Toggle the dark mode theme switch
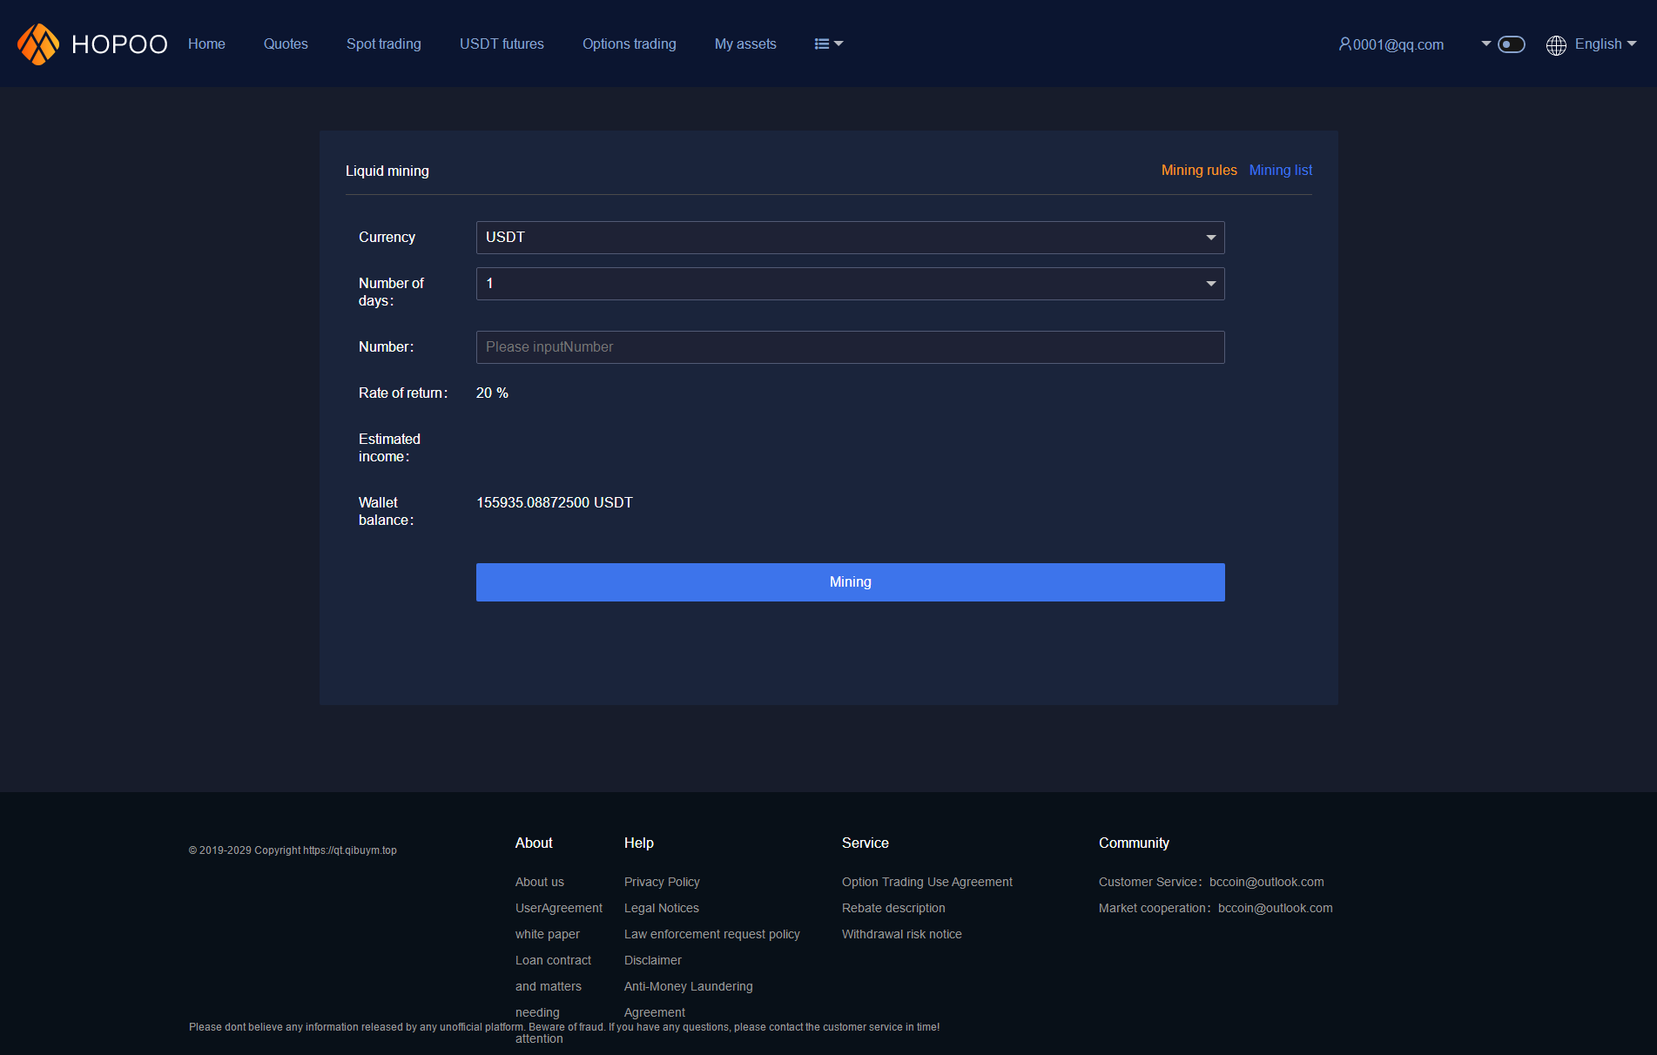 click(1511, 44)
